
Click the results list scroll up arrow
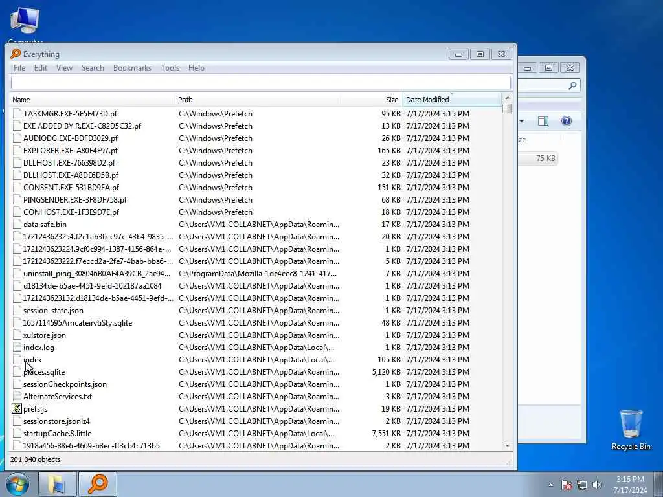coord(508,98)
